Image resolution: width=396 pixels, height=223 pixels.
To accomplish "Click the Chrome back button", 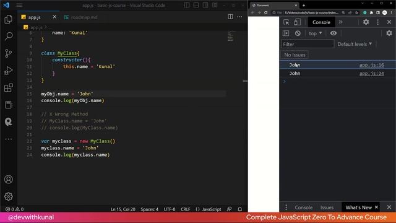I will (x=253, y=12).
